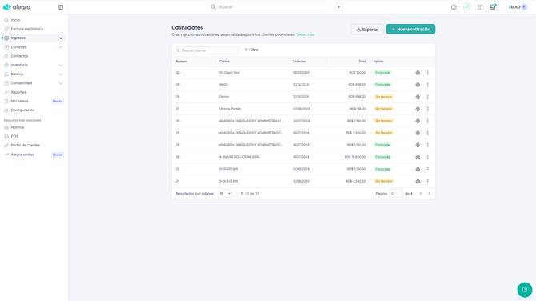The height and width of the screenshot is (301, 536).
Task: Open the DECKO user profile menu
Action: (x=517, y=7)
